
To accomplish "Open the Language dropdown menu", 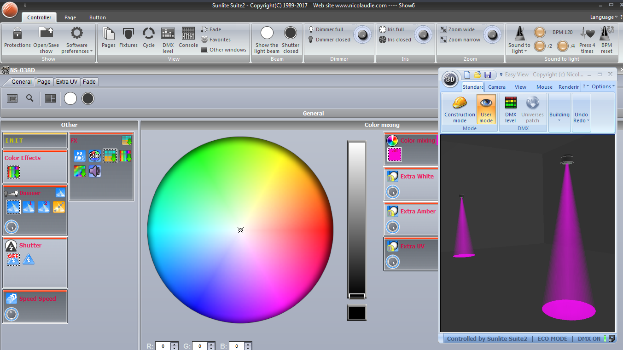I will [603, 17].
